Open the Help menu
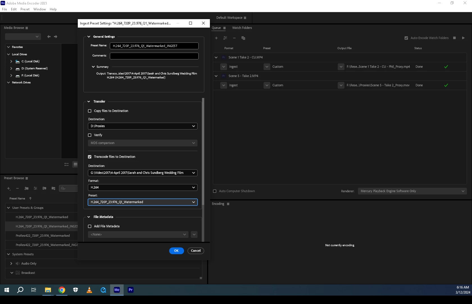Screen dimensions: 472x304 53,9
